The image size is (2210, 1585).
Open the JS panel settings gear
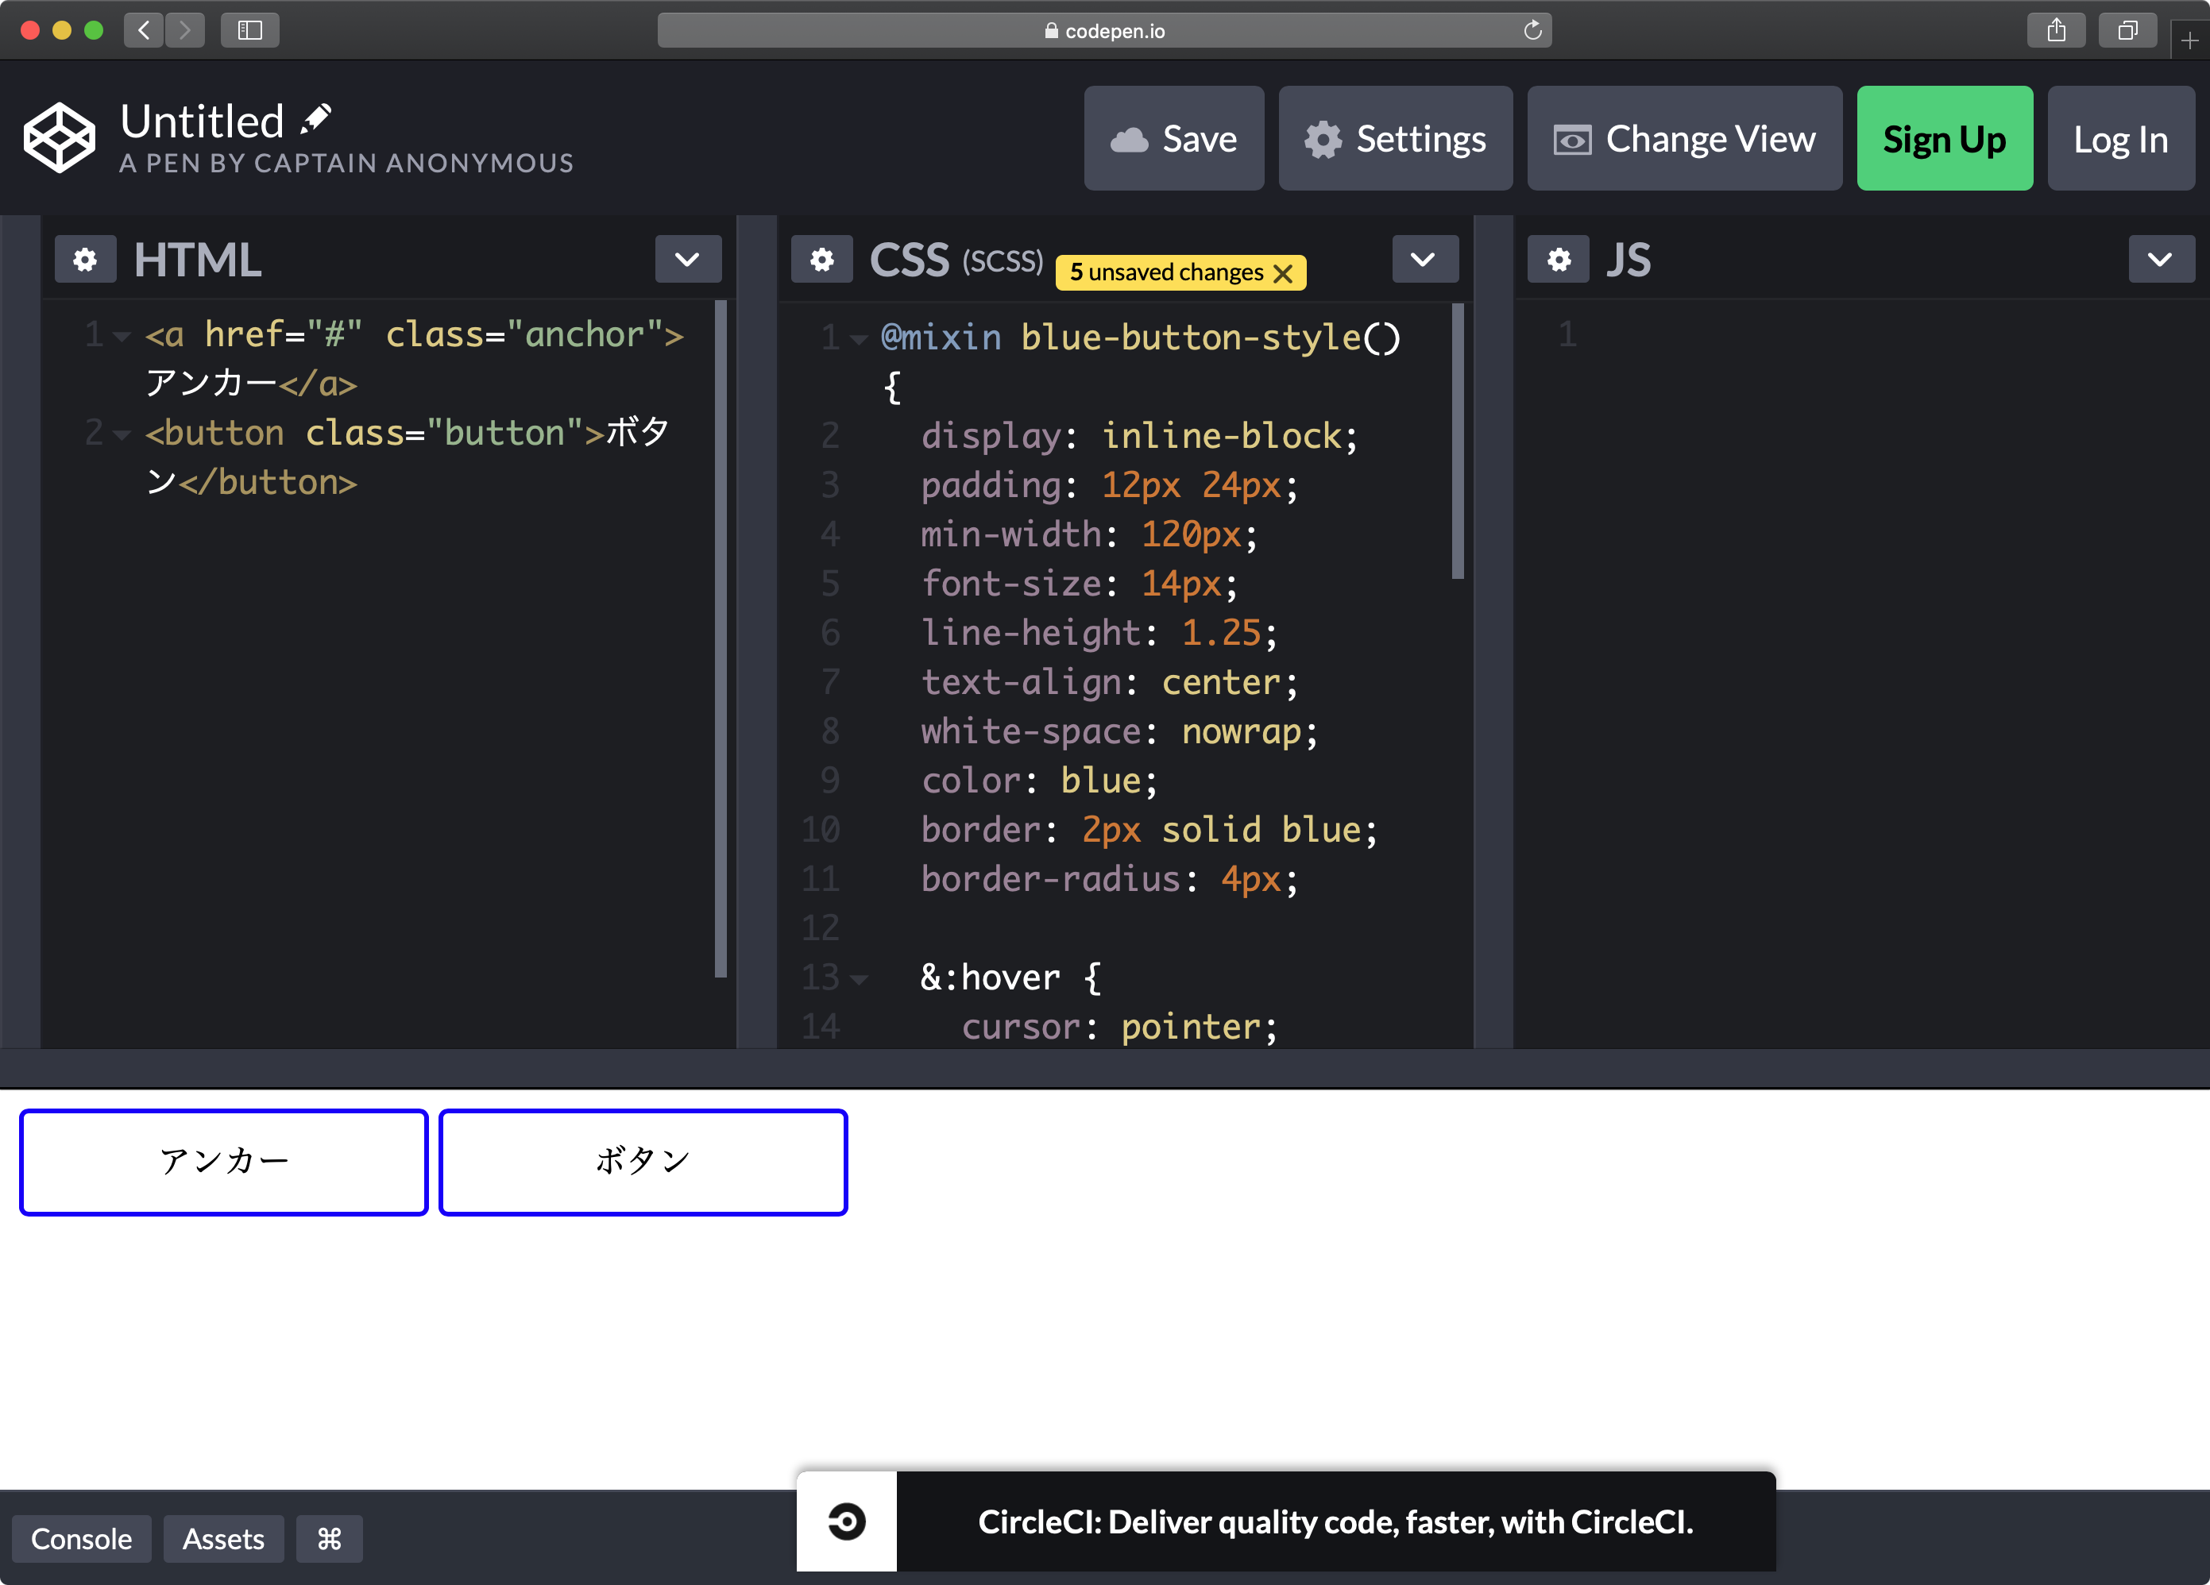point(1559,259)
